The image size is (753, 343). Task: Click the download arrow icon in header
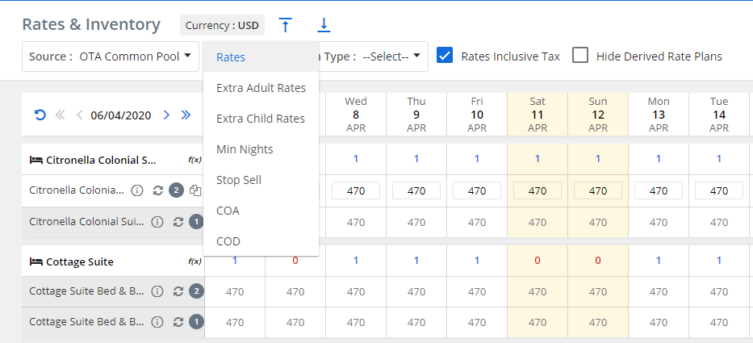click(324, 25)
